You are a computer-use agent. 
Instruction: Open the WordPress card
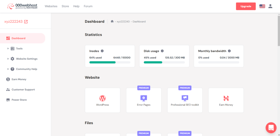(x=103, y=100)
